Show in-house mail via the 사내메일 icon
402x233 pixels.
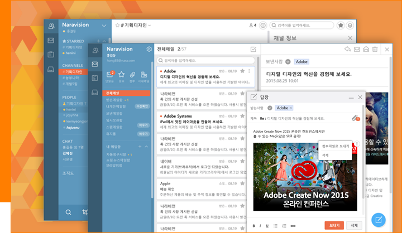(144, 75)
